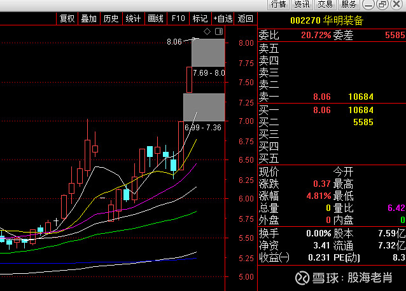Click the 卖三 row label
Screen dimensions: 406x291
(269, 72)
